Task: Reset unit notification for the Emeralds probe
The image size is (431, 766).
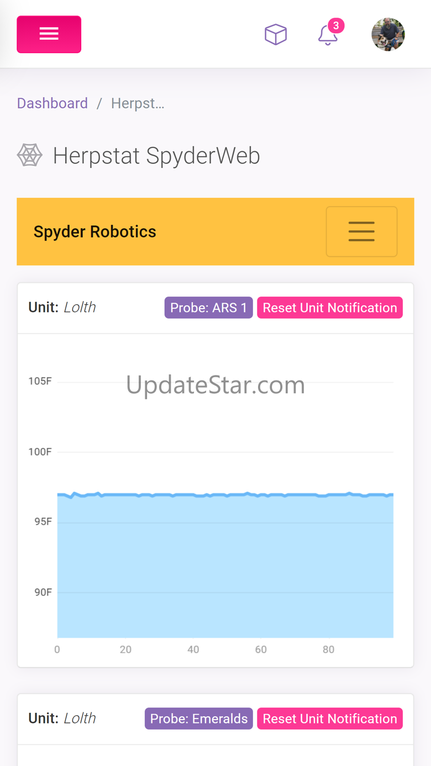Action: pos(330,719)
